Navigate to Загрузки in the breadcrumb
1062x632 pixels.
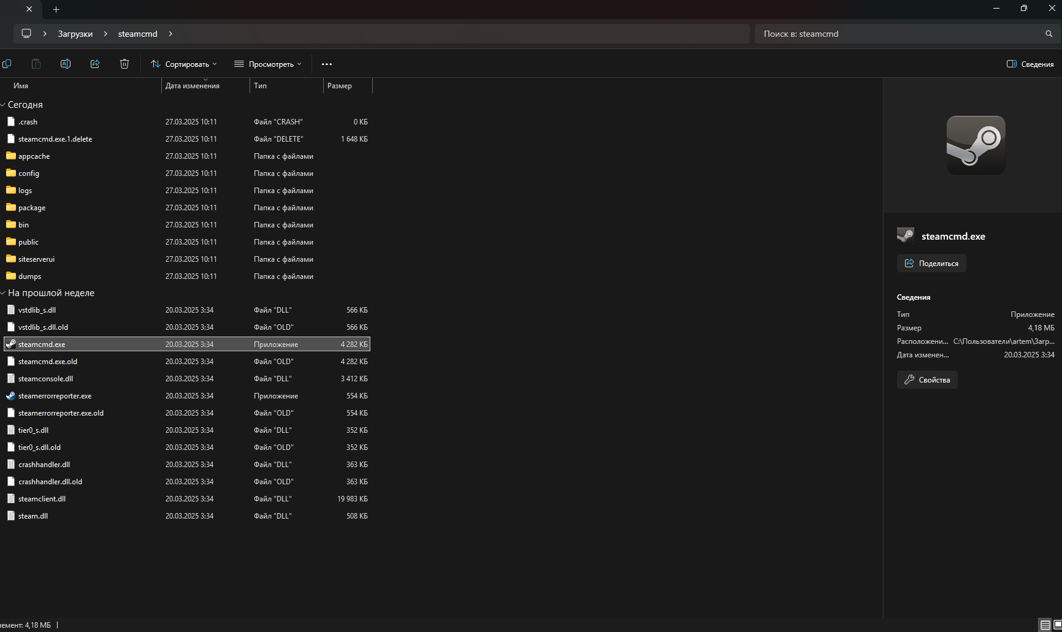tap(75, 34)
